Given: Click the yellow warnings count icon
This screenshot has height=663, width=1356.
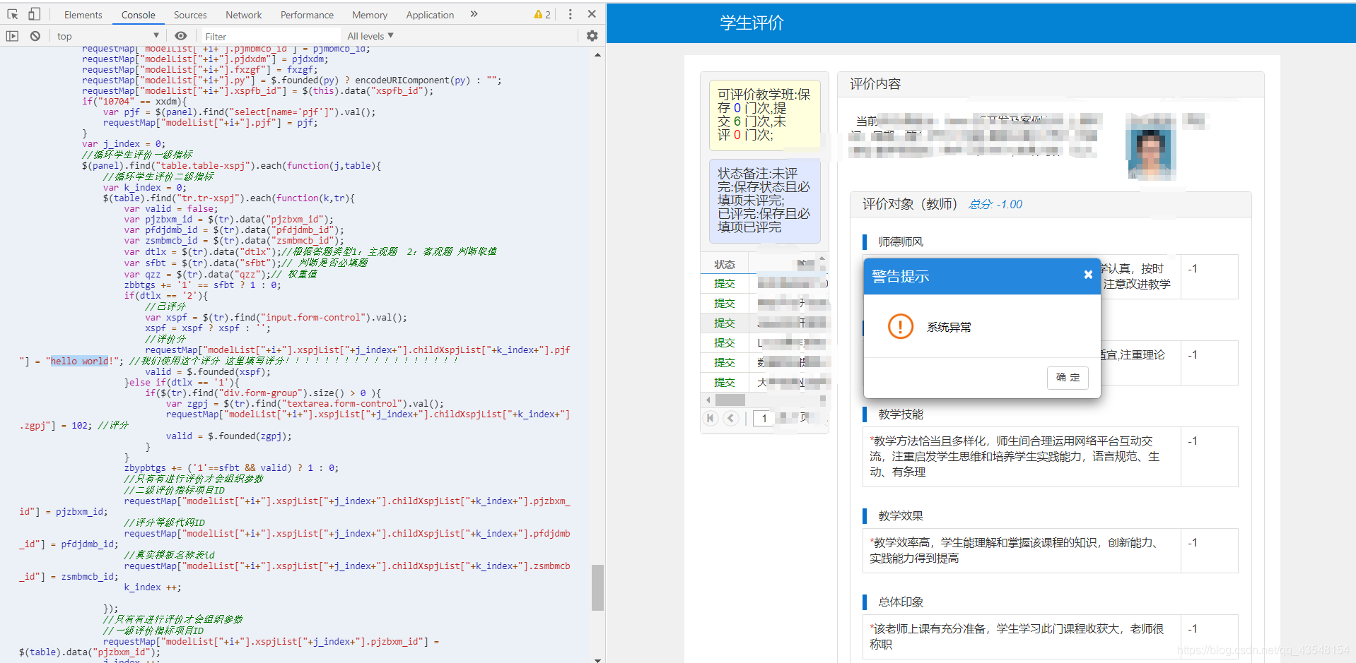Looking at the screenshot, I should 542,14.
